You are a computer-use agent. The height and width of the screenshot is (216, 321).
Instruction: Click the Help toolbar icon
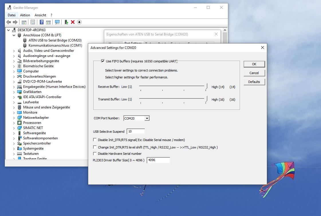(x=42, y=22)
